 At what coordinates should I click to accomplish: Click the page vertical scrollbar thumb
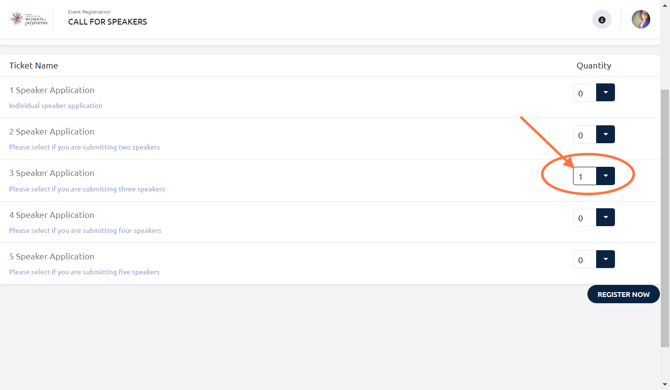point(665,218)
